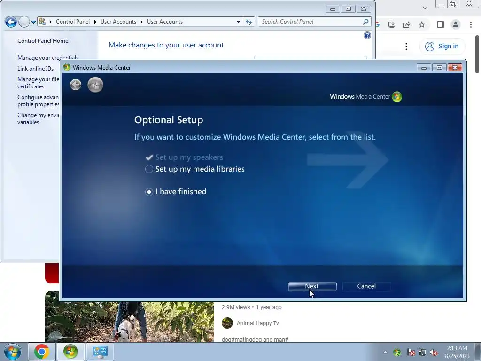Click the Chrome share page icon
The width and height of the screenshot is (481, 361).
pyautogui.click(x=407, y=24)
